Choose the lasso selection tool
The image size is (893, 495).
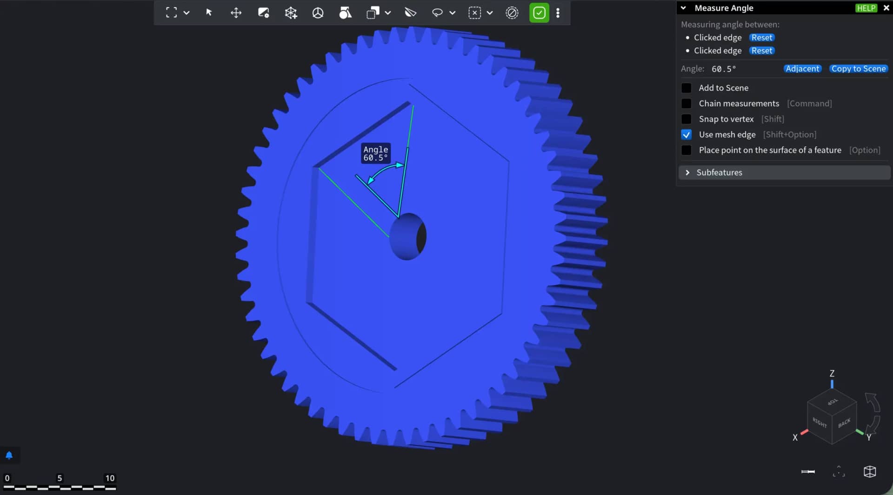pyautogui.click(x=437, y=13)
